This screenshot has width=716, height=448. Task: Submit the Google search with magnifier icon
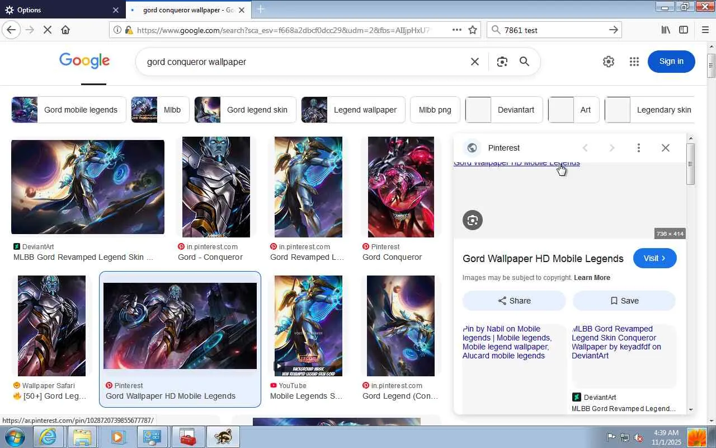pyautogui.click(x=524, y=62)
